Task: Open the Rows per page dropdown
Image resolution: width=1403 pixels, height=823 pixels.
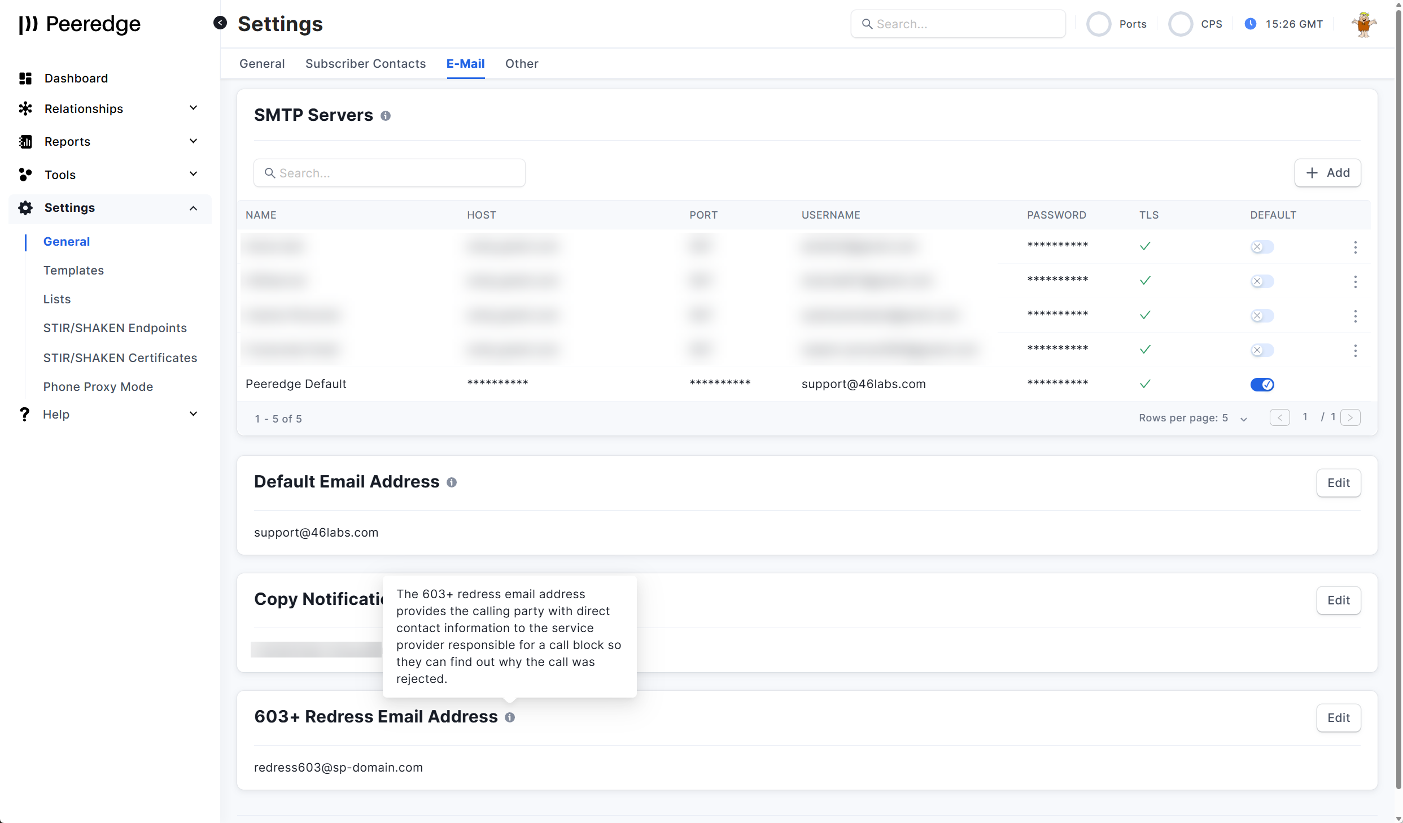Action: tap(1243, 419)
